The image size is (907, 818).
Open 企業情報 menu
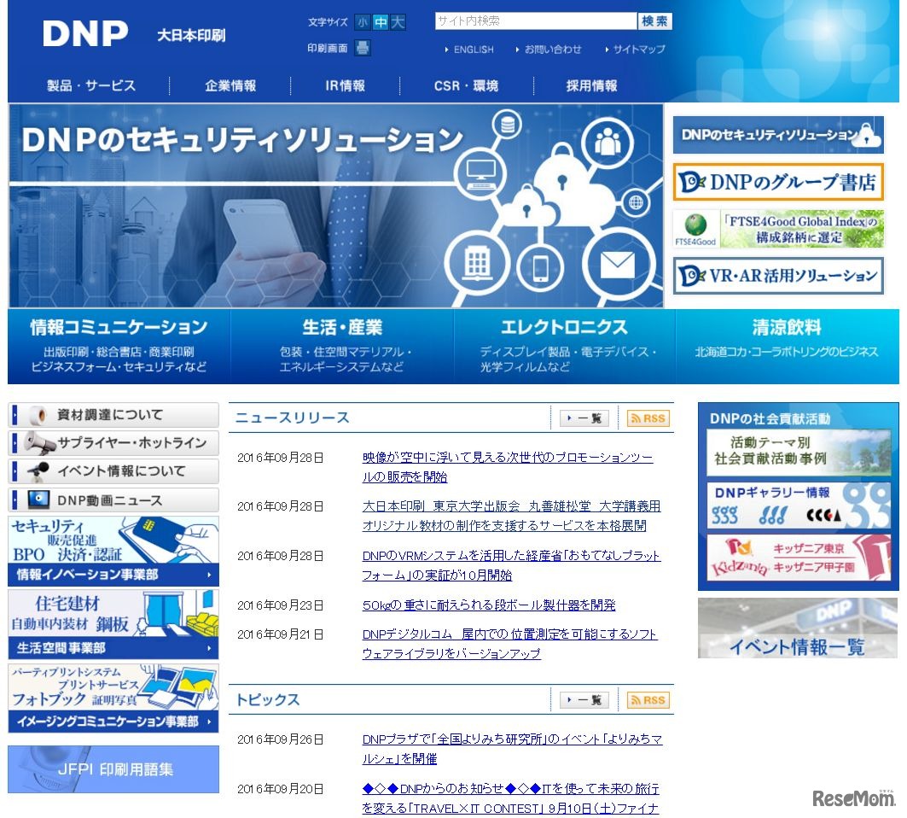tap(230, 85)
